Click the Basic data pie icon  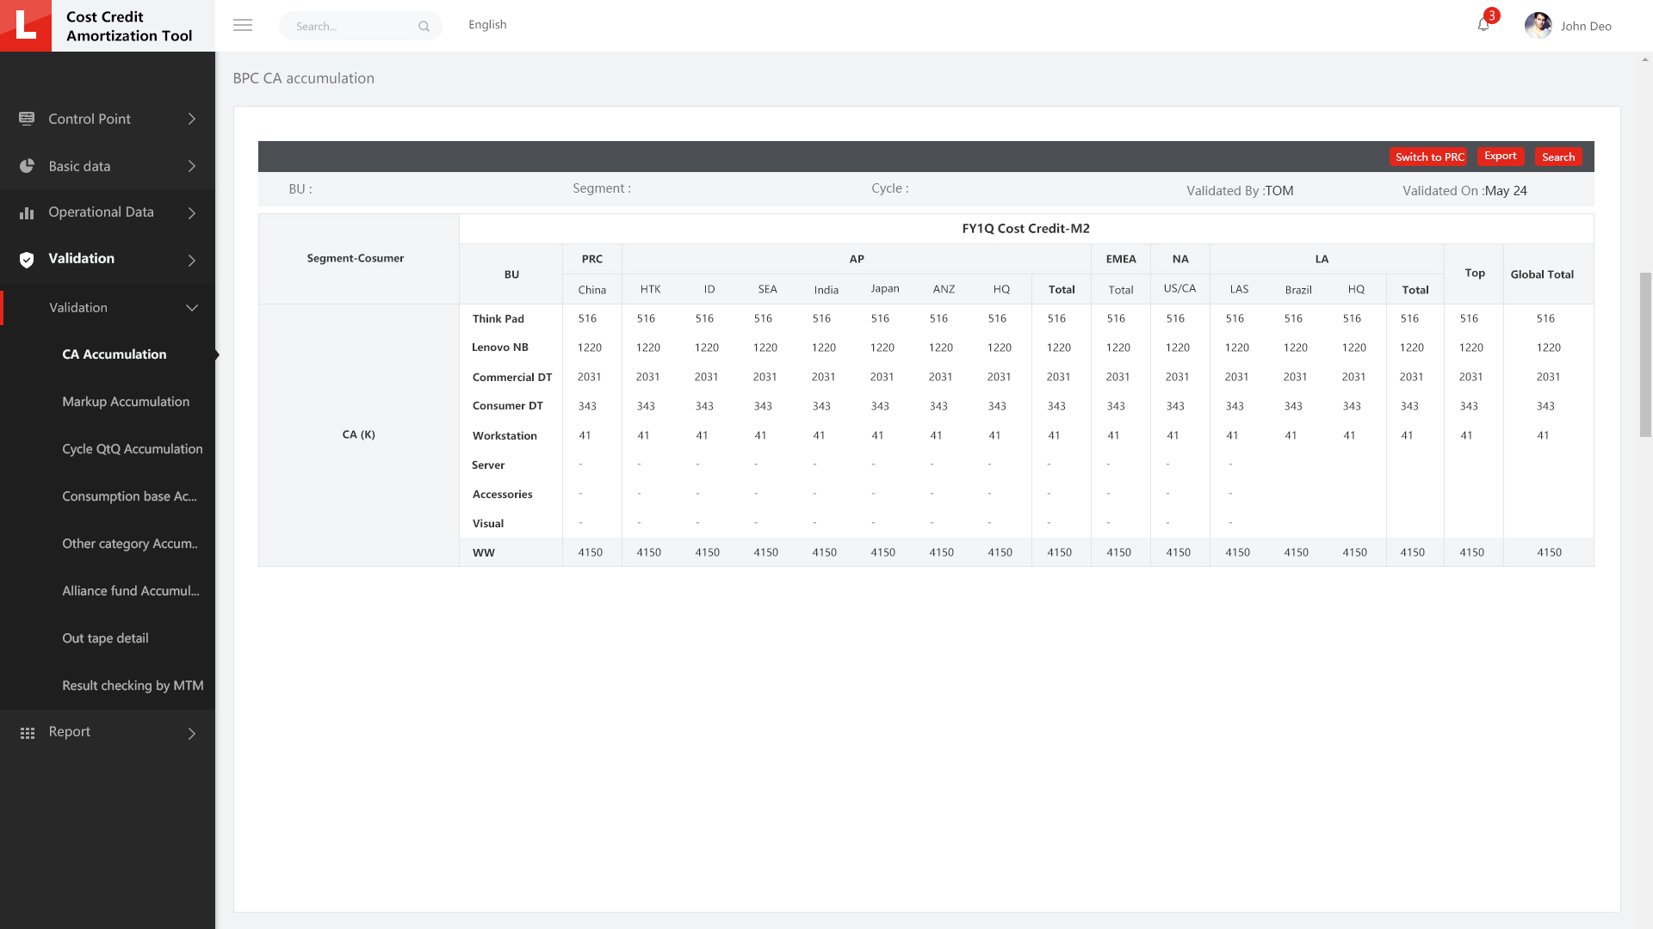[x=27, y=166]
